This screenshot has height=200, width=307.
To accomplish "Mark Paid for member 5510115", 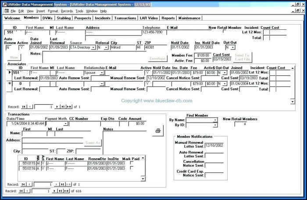I will pos(132,163).
